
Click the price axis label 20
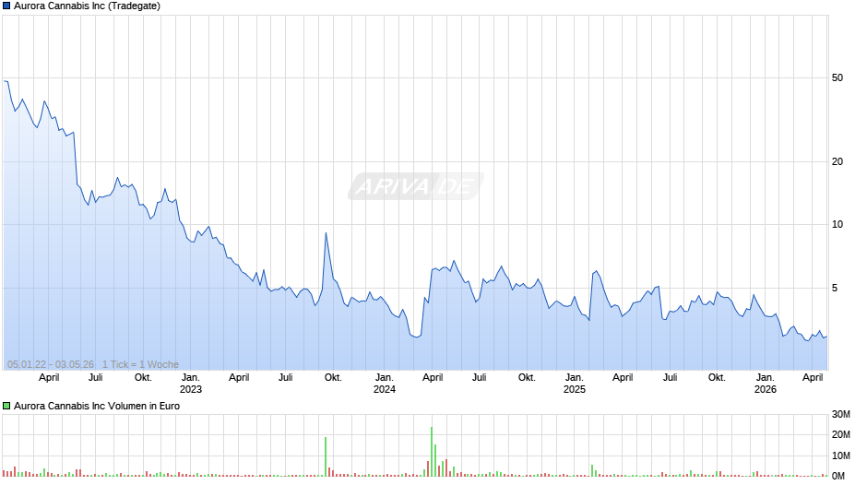(x=837, y=161)
